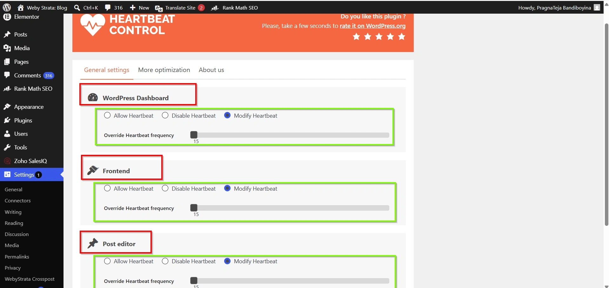
Task: Click the Pages icon in sidebar
Action: coord(7,62)
